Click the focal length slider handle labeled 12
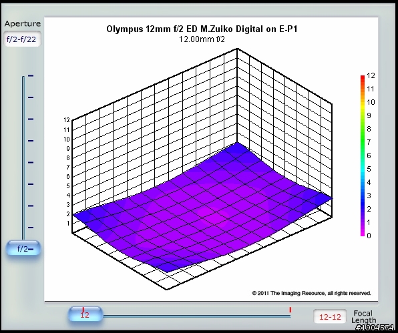Image resolution: width=398 pixels, height=333 pixels. click(x=85, y=314)
